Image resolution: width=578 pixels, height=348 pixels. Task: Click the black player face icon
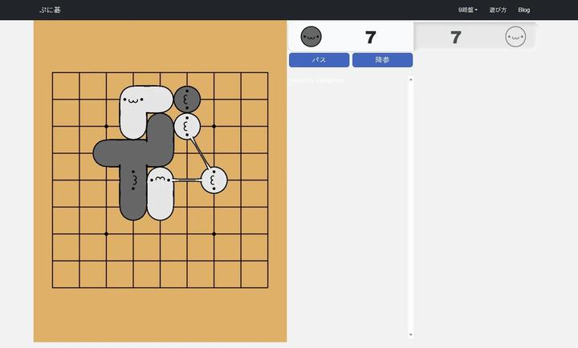[311, 37]
